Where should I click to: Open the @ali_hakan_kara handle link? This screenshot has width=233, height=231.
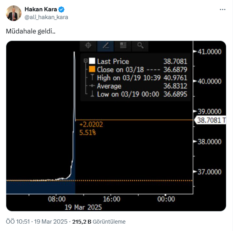point(47,17)
